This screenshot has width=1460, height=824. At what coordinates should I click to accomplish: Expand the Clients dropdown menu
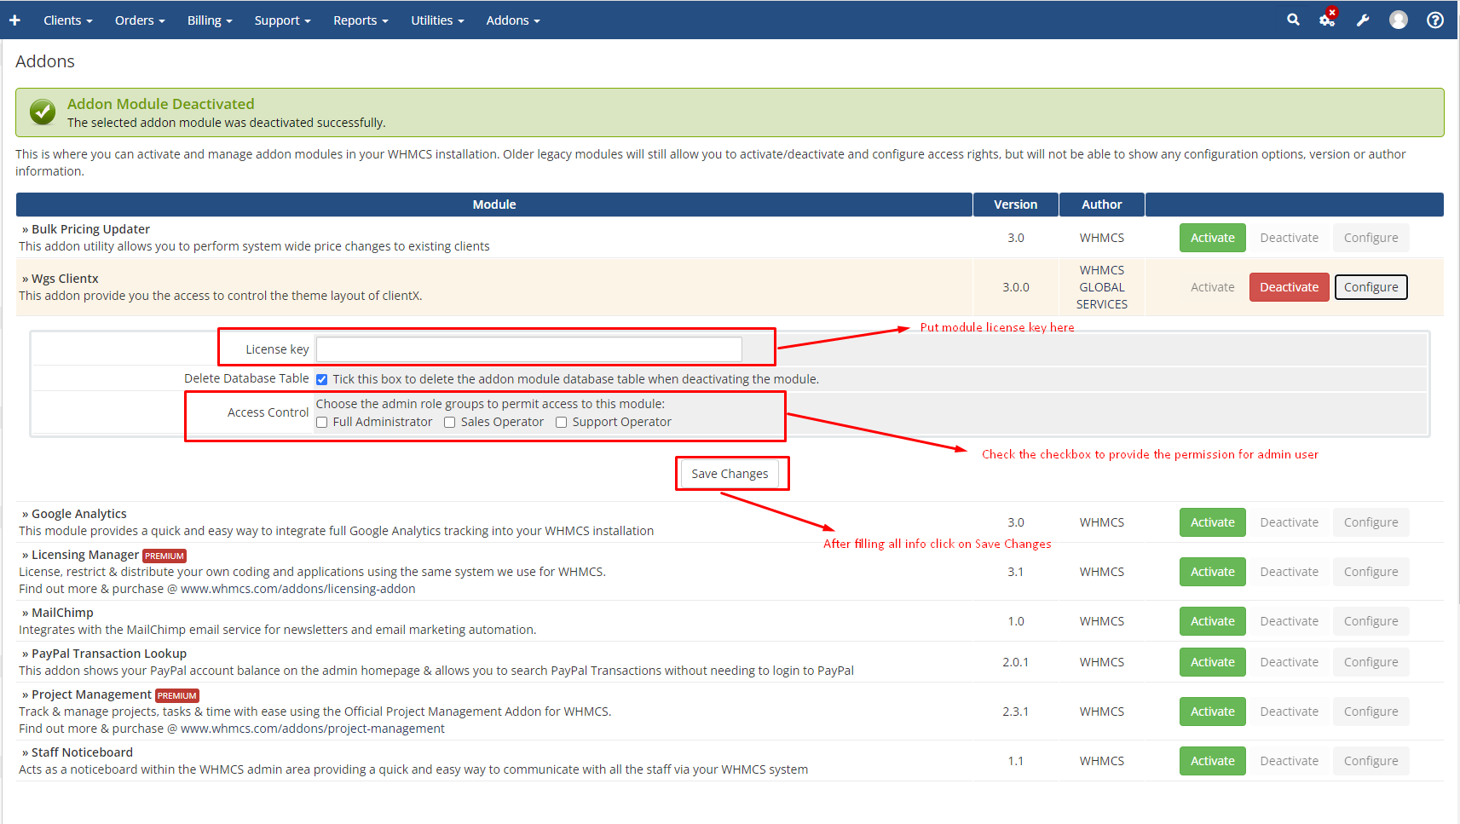coord(67,20)
